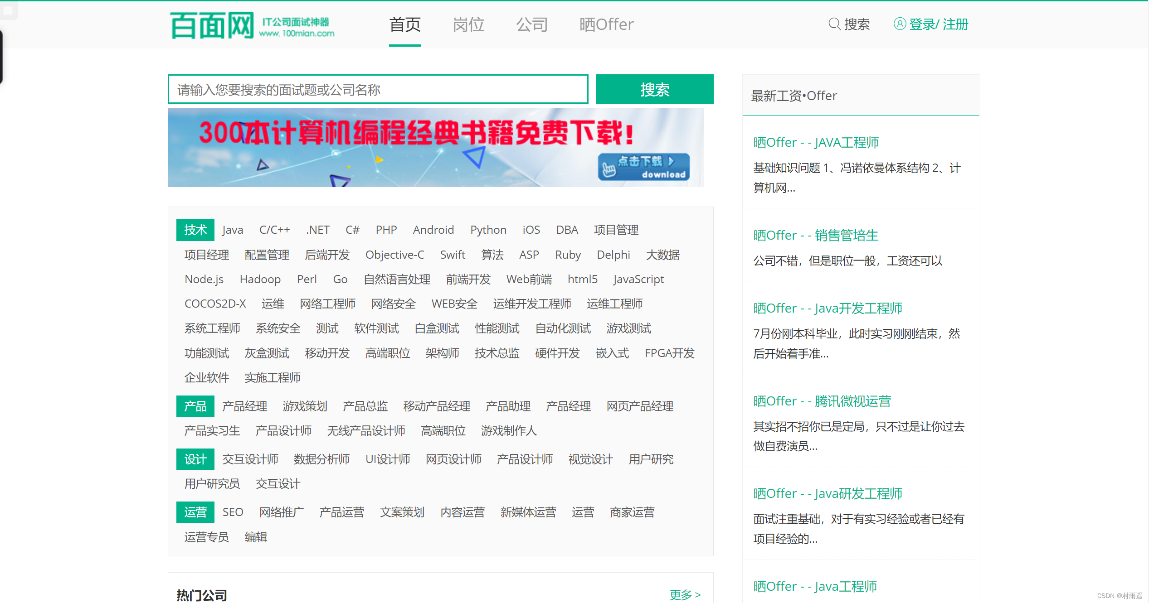Open the 算法 tag
Screen dimensions: 1149x603
click(492, 255)
